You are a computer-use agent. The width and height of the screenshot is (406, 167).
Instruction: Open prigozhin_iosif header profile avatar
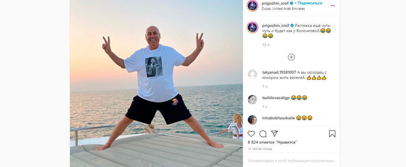[252, 6]
